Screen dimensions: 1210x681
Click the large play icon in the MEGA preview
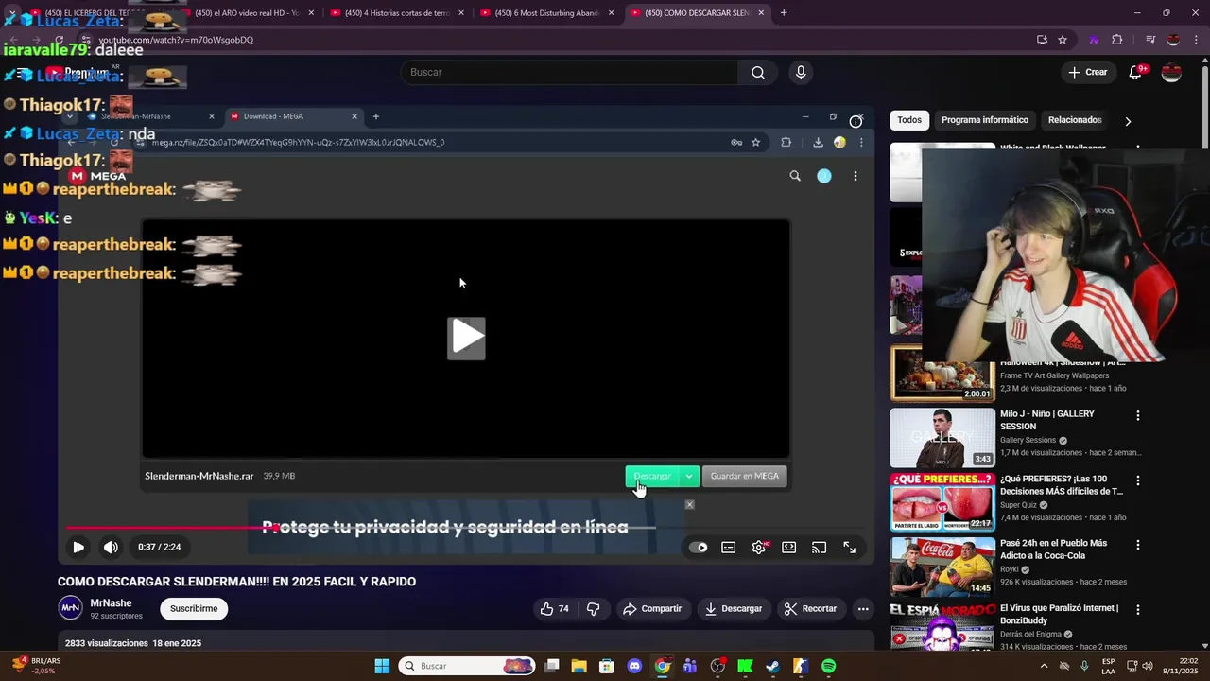coord(466,338)
